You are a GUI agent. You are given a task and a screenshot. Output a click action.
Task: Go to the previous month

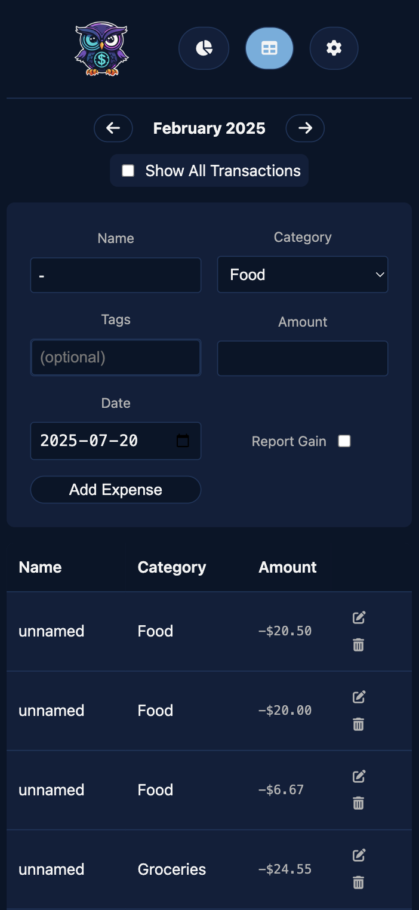point(113,128)
